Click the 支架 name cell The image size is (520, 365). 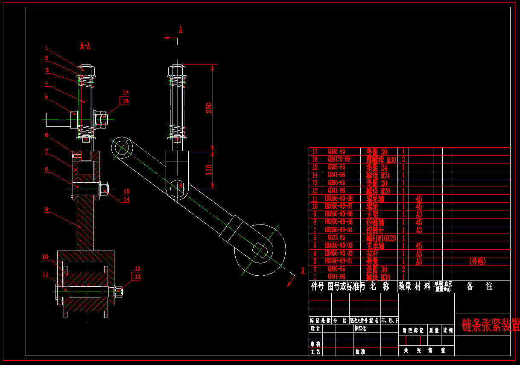point(372,214)
